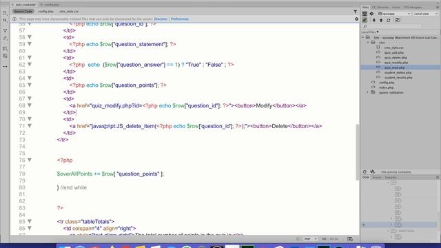This screenshot has height=248, width=441.
Task: Switch to the config.php document tab
Action: tap(52, 5)
